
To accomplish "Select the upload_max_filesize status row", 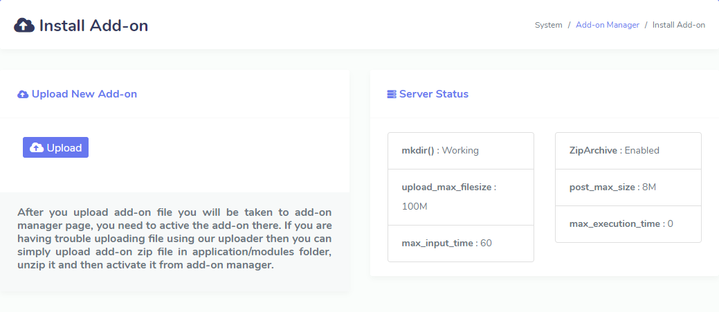I will tap(460, 196).
